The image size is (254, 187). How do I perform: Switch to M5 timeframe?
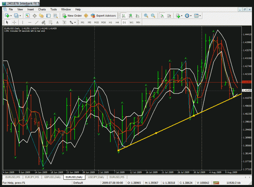89,22
